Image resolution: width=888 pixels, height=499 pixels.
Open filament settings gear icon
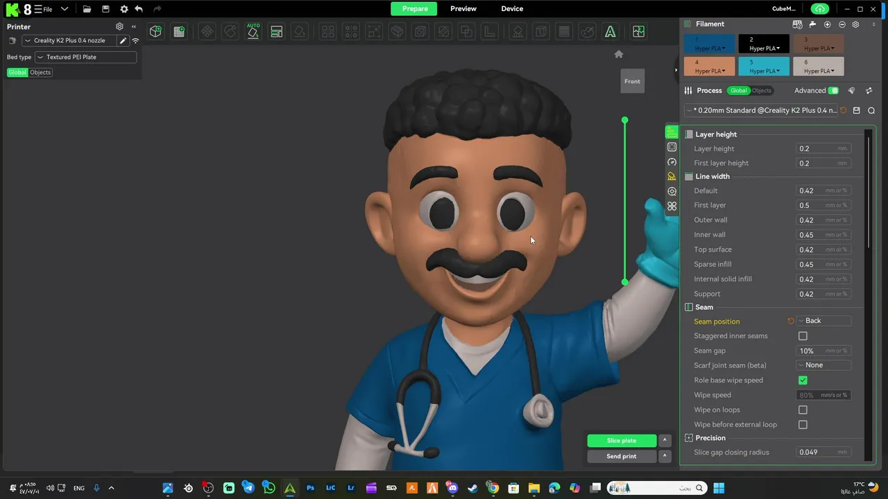click(855, 24)
